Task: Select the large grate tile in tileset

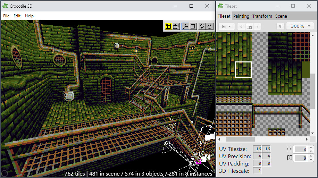Action: (x=234, y=124)
